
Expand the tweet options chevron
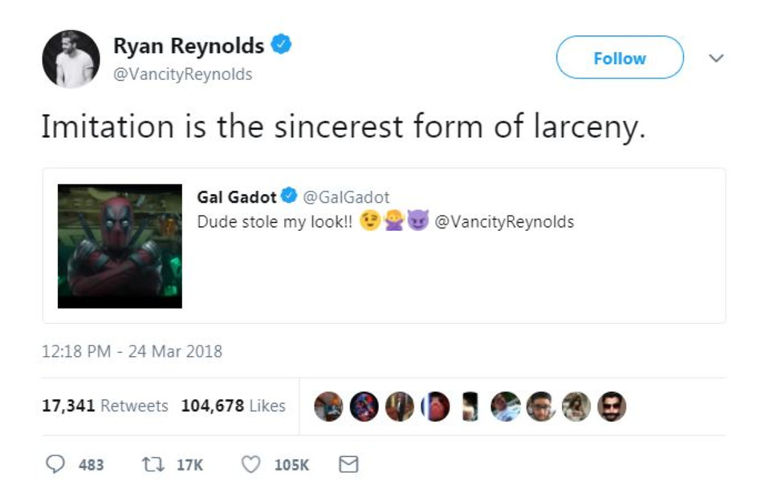717,59
